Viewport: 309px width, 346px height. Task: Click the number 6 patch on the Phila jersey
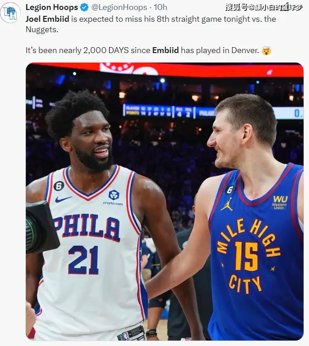[x=58, y=186]
